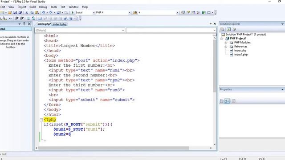Decrease line indent in text editor toolbar
Image resolution: width=285 pixels, height=160 pixels.
click(x=17, y=18)
